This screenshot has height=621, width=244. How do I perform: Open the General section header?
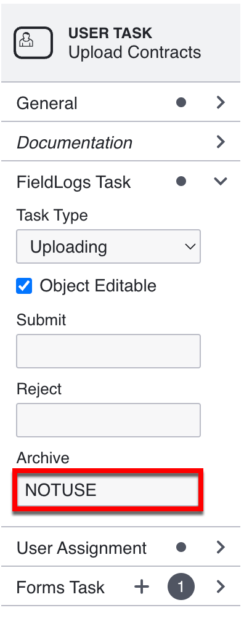coord(121,102)
